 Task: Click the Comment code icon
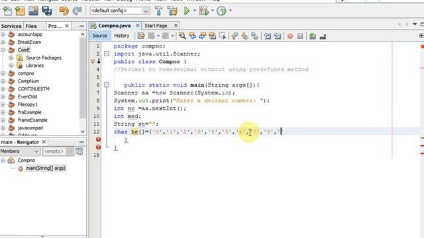click(313, 36)
